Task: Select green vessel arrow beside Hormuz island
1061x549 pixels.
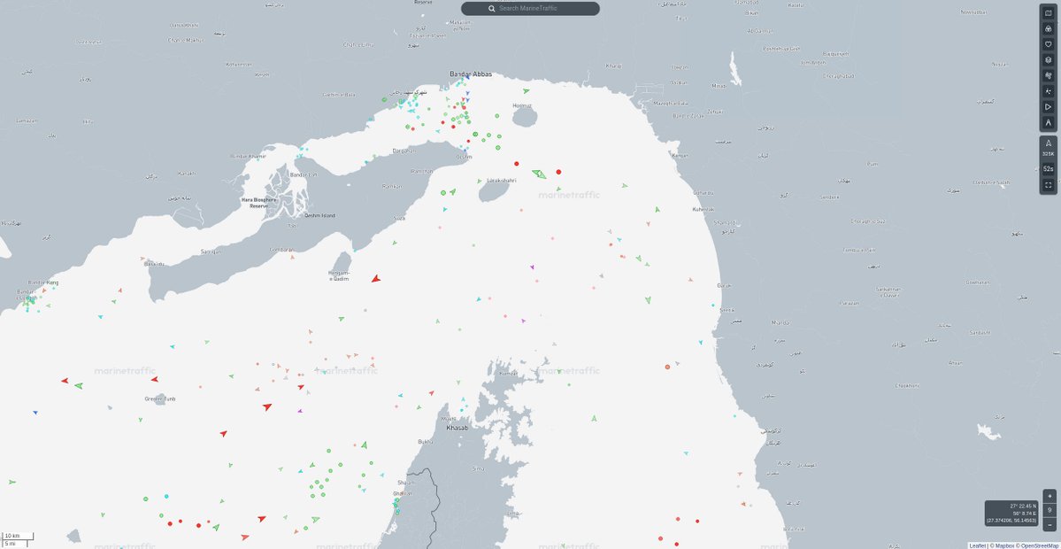Action: click(526, 90)
